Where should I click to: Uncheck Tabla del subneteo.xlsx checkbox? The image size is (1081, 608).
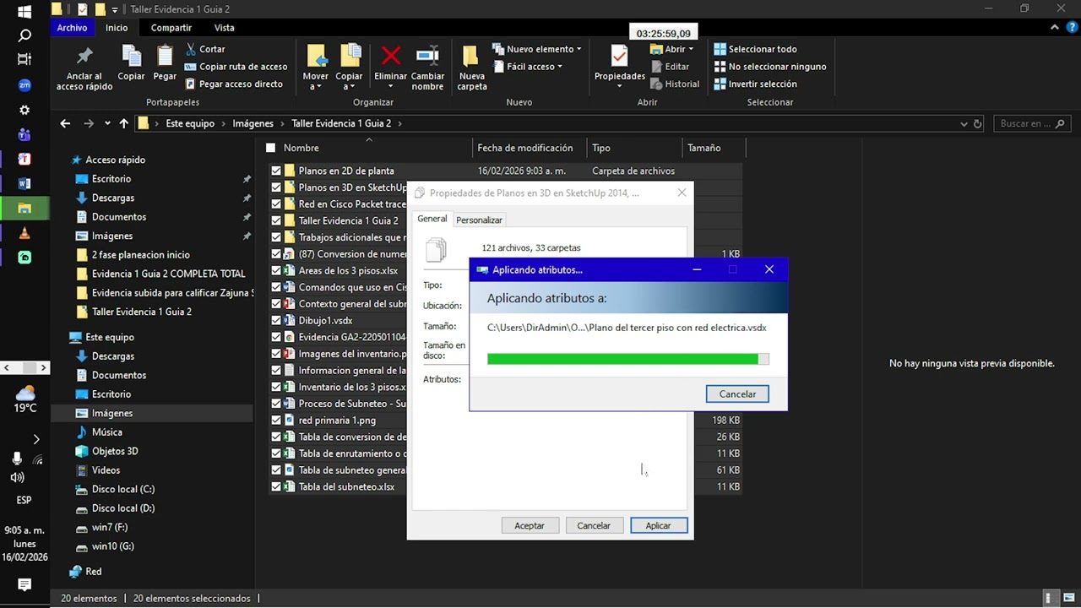(x=276, y=486)
